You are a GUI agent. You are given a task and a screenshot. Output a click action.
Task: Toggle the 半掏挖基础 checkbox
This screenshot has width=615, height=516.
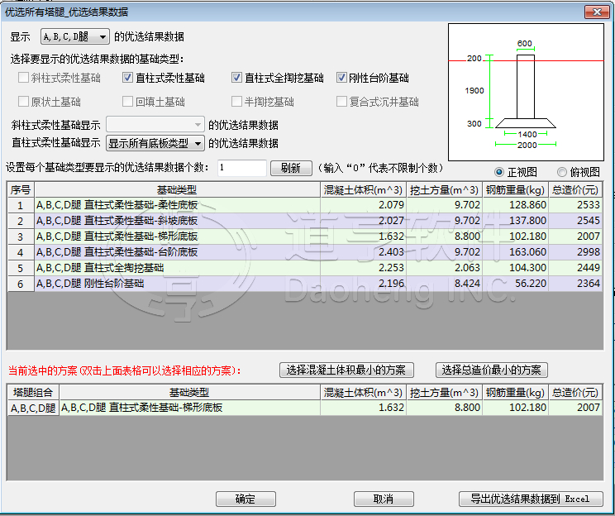coord(236,101)
